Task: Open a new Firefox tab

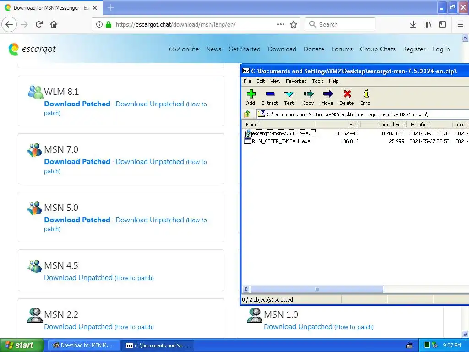Action: (110, 7)
